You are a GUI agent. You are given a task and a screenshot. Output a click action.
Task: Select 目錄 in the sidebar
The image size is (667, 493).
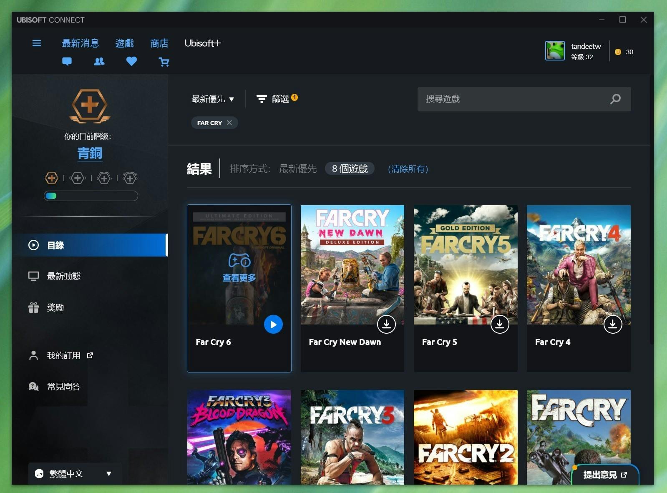pos(90,245)
